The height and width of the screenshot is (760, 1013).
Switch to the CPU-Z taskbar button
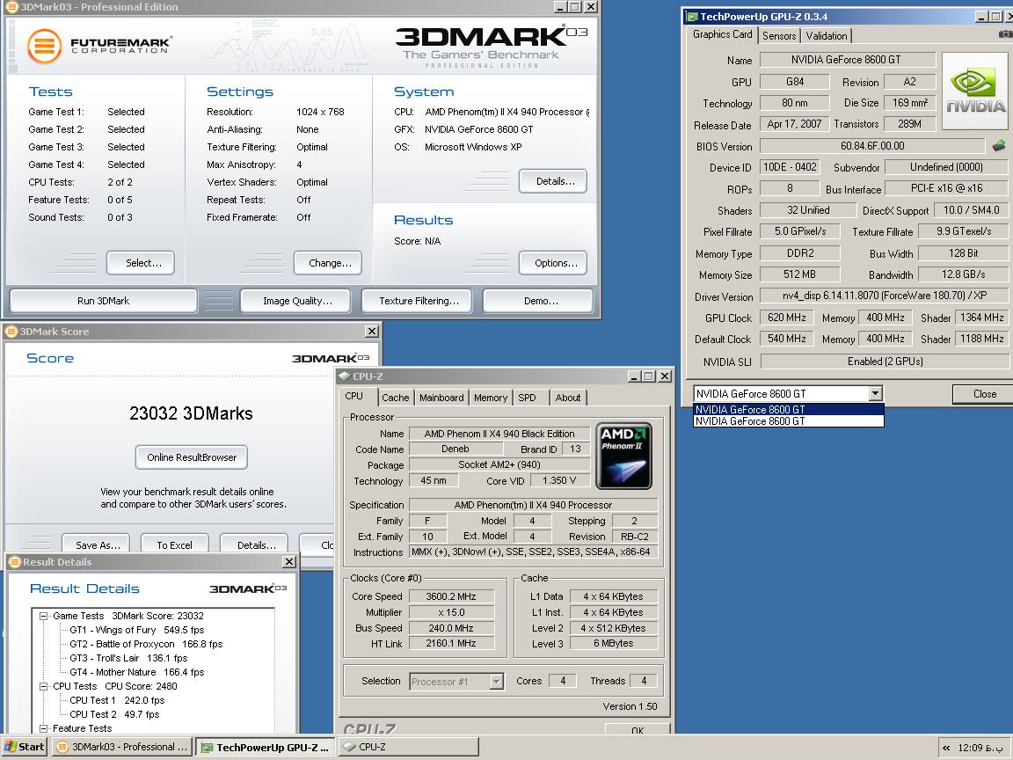point(408,747)
